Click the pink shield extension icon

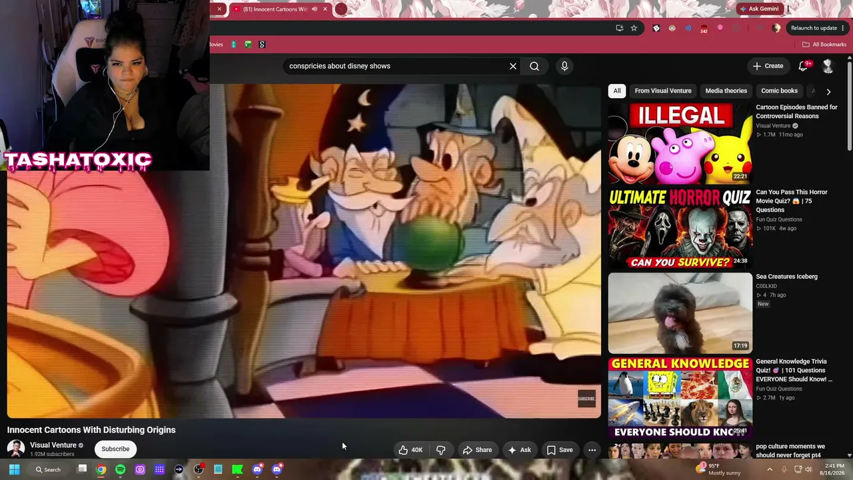[720, 28]
